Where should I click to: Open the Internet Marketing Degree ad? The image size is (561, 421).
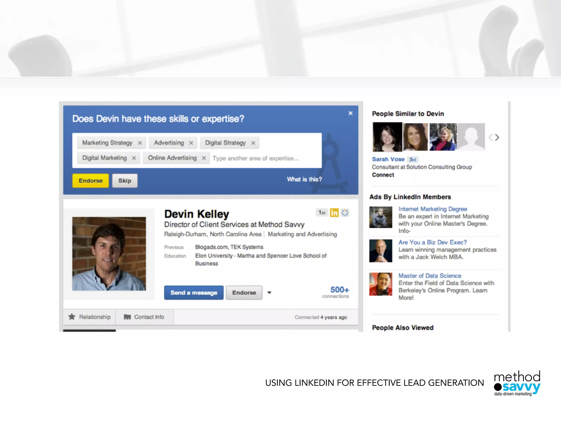tap(433, 209)
